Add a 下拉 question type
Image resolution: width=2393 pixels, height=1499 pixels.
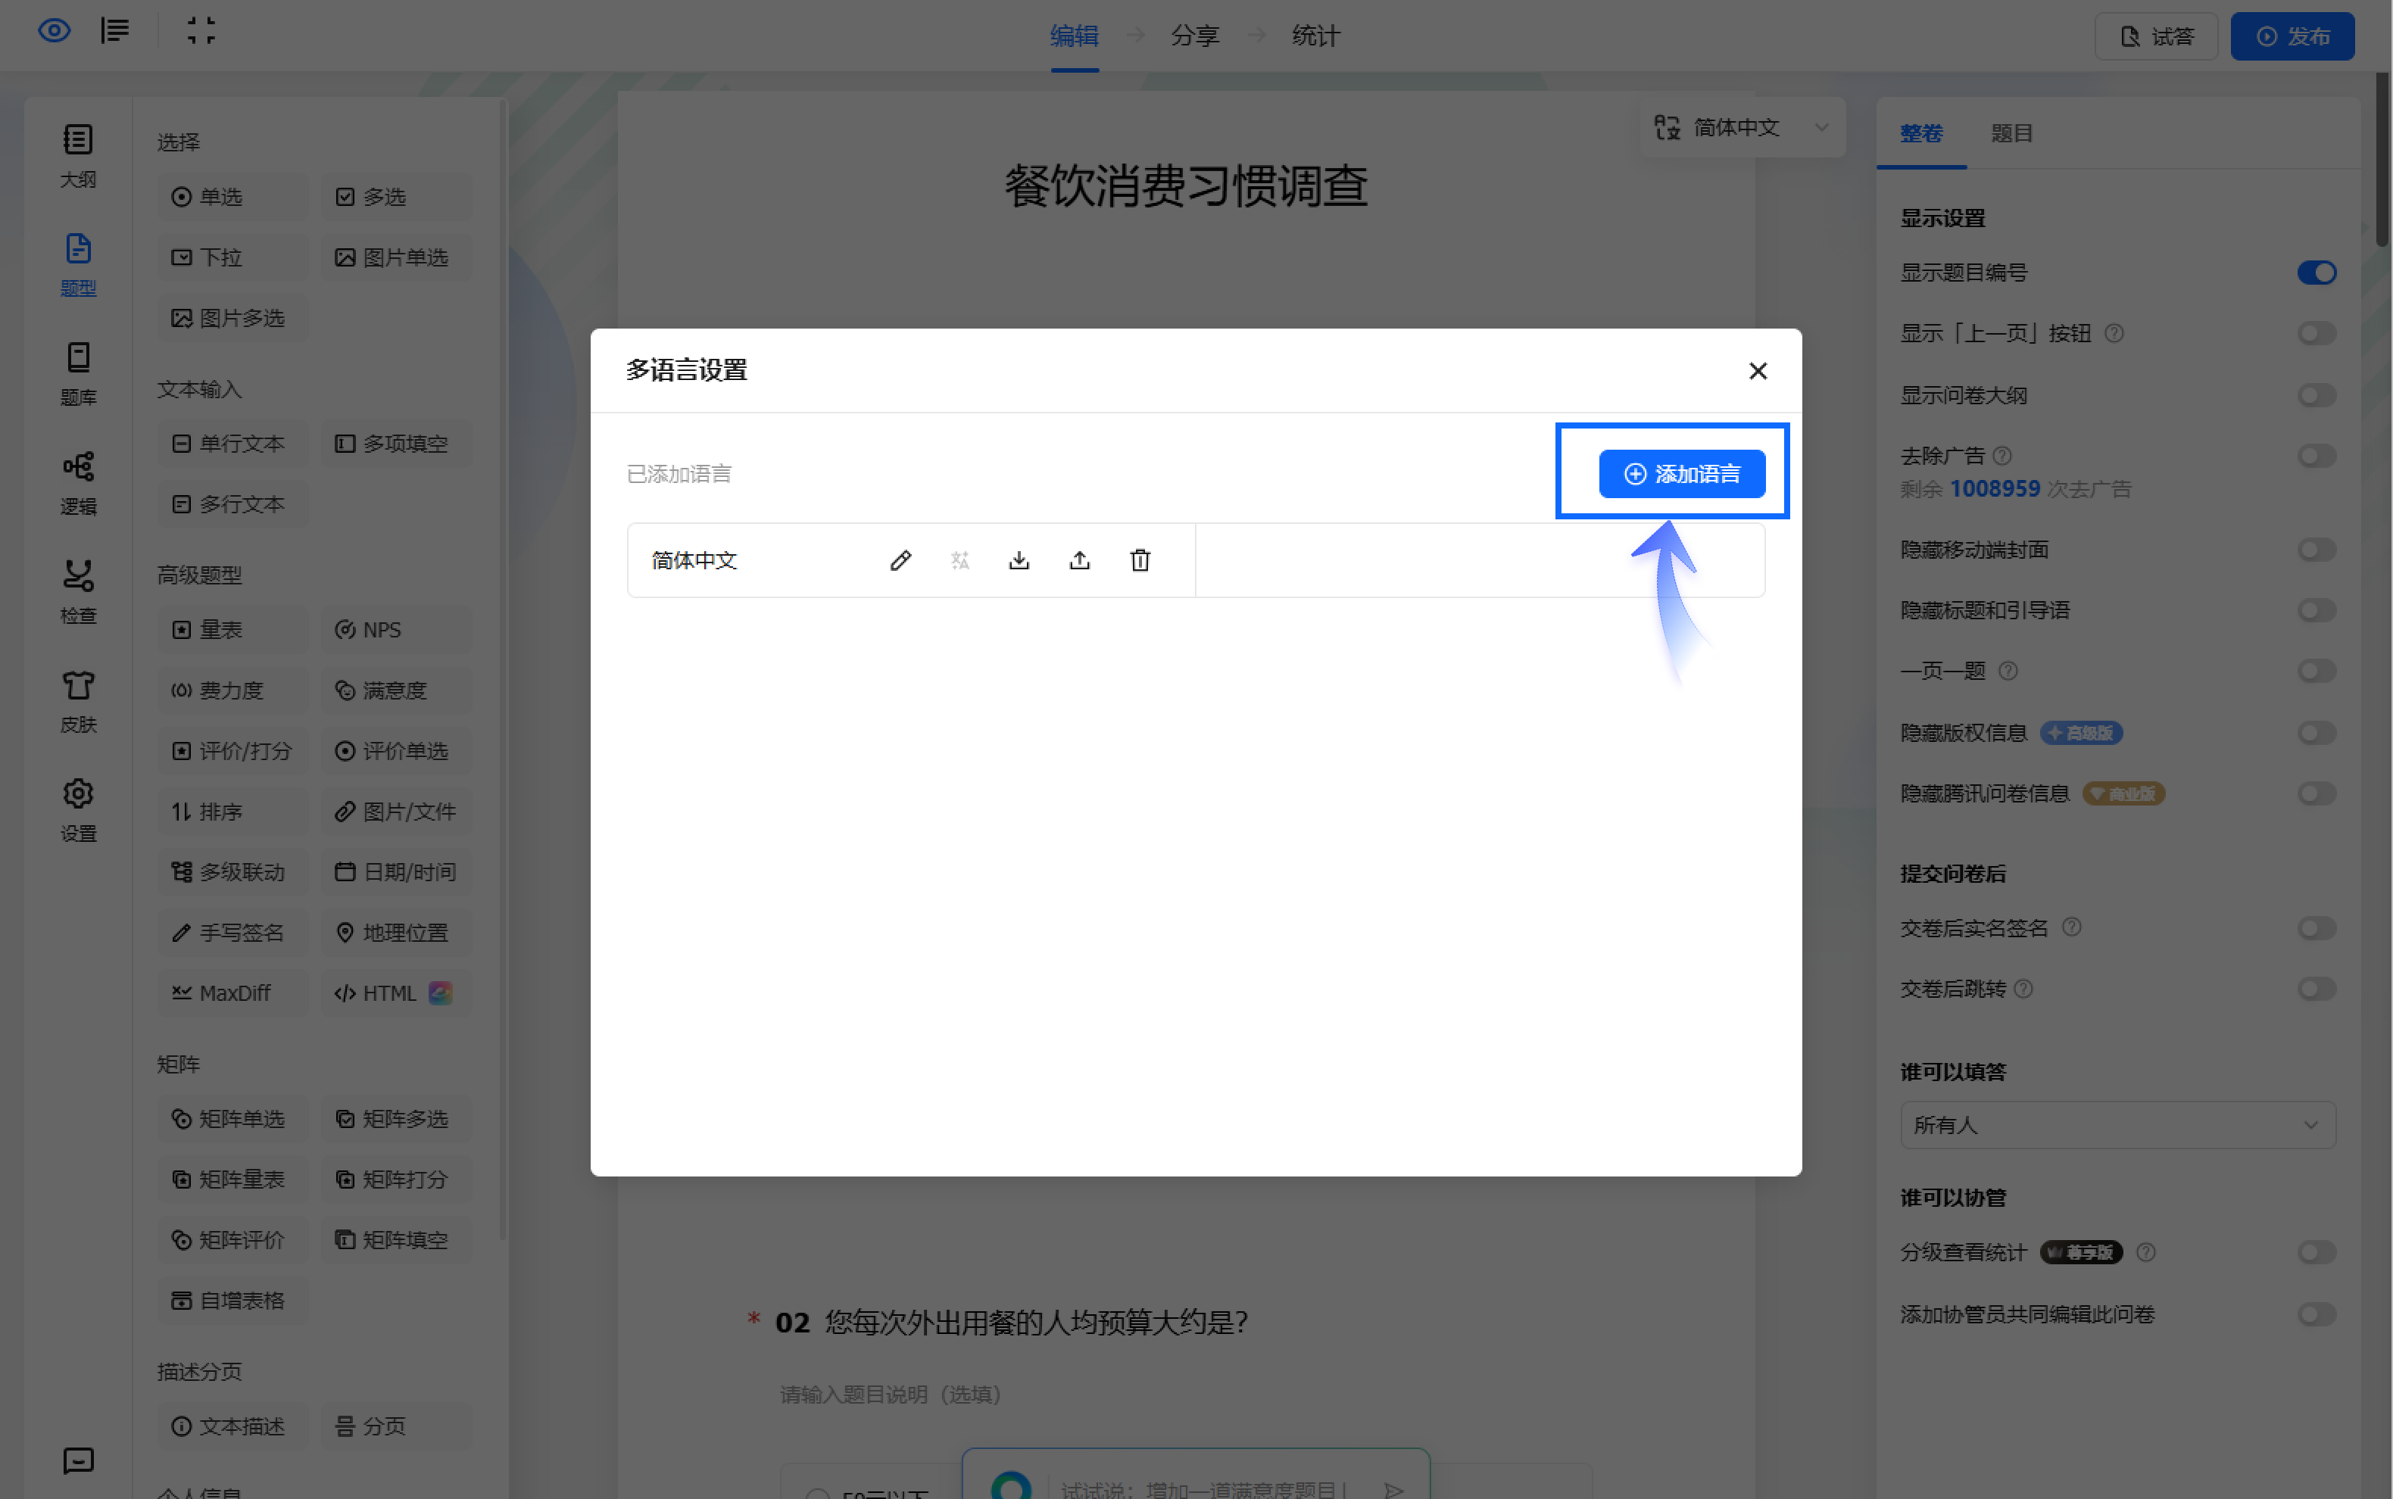coord(232,257)
